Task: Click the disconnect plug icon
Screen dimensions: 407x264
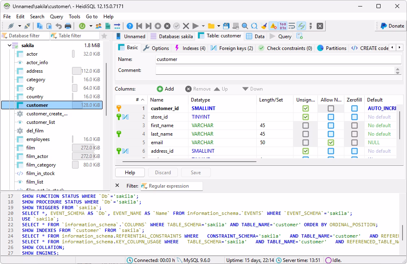Action: (27, 26)
